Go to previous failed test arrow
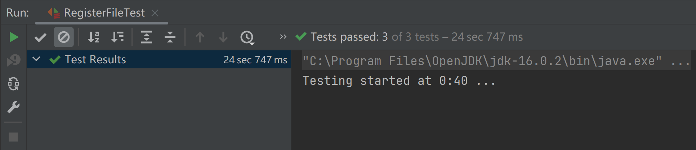 [x=200, y=37]
